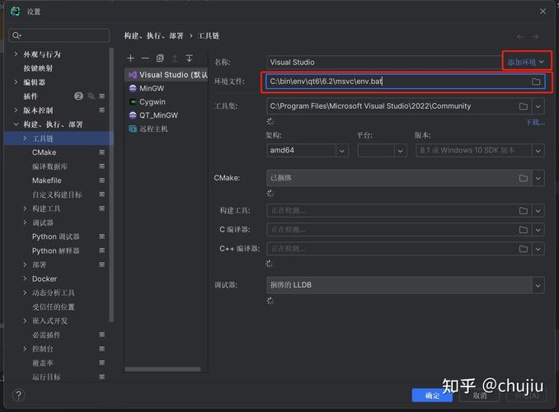Move toolchain down arrow icon
Viewport: 559px width, 412px height.
(x=190, y=59)
